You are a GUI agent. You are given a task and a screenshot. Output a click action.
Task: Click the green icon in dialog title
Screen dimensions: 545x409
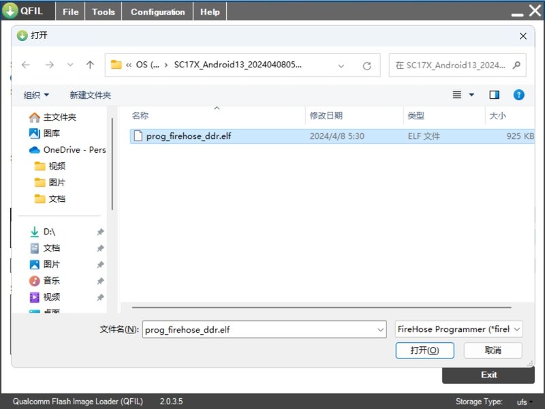click(22, 35)
